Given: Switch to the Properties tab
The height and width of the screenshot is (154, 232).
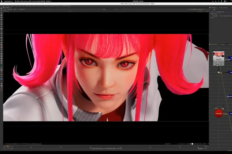Looking at the screenshot, I should (214, 7).
